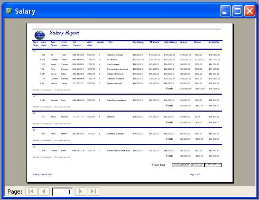Click the last Grand Total value box
The height and width of the screenshot is (200, 259).
tap(213, 165)
